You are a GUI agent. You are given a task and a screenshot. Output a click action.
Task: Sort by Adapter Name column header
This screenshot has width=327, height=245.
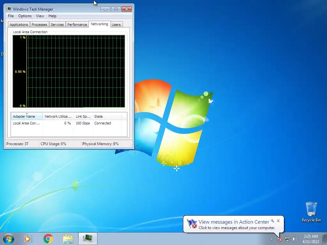pyautogui.click(x=27, y=116)
